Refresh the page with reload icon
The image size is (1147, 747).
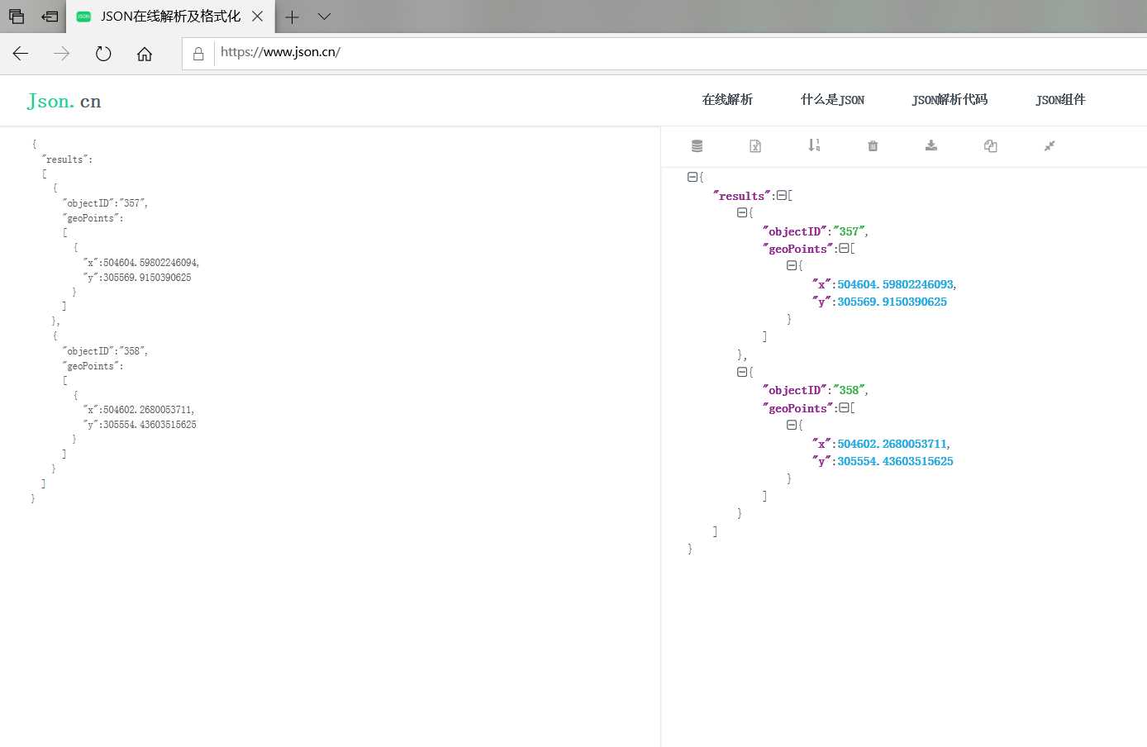pos(103,54)
